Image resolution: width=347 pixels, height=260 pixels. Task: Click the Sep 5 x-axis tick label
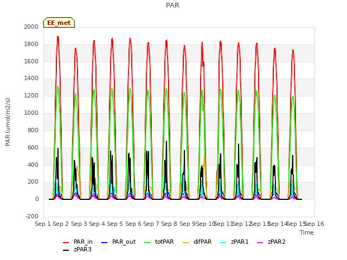115,224
